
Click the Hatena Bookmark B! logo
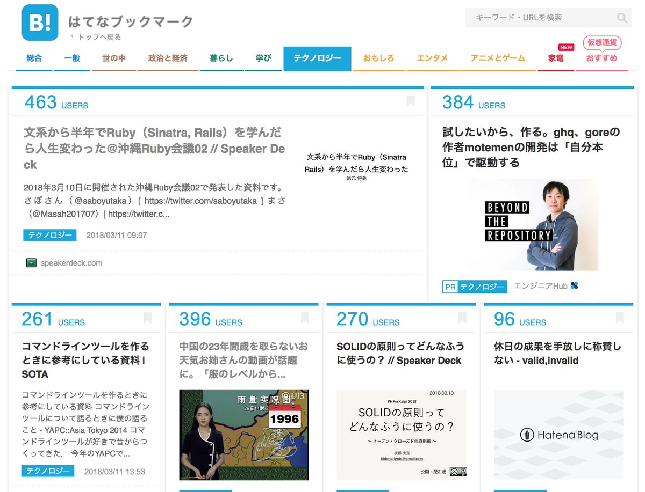point(40,23)
